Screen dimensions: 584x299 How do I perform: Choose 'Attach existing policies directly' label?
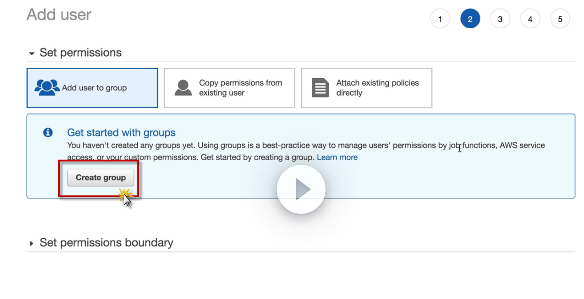pyautogui.click(x=377, y=88)
